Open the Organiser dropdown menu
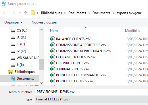 [14, 22]
